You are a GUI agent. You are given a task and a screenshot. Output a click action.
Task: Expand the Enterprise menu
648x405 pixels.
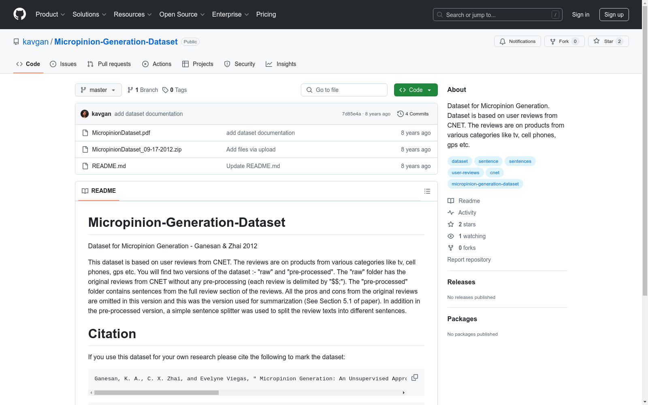point(230,15)
